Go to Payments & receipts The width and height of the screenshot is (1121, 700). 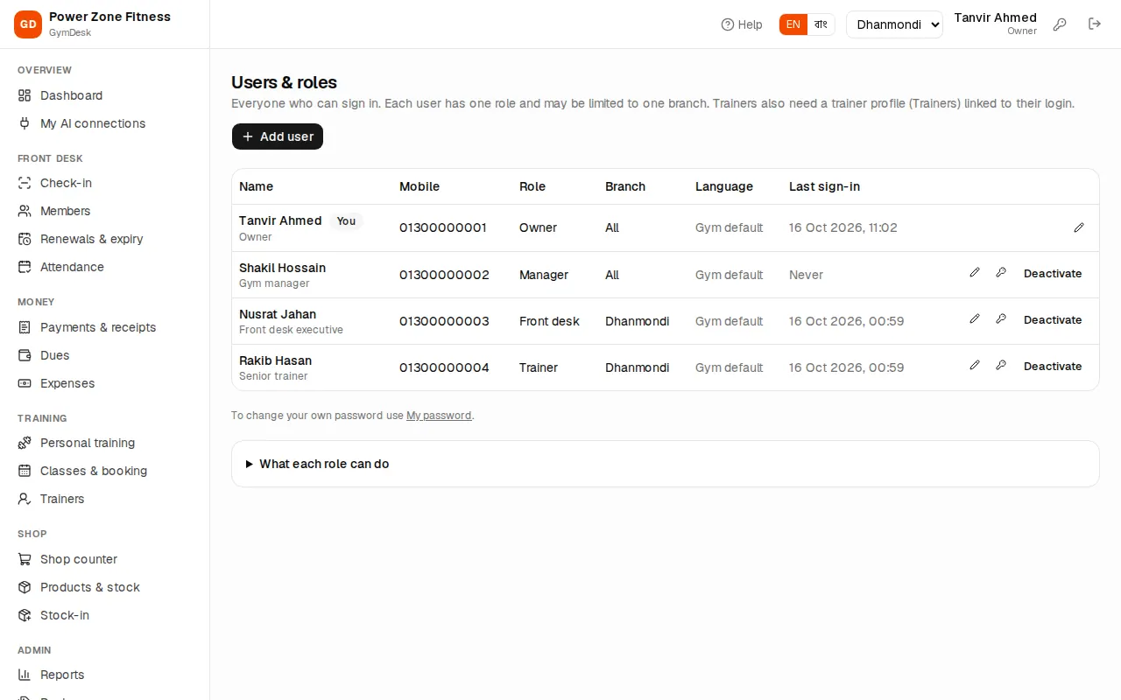point(105,327)
